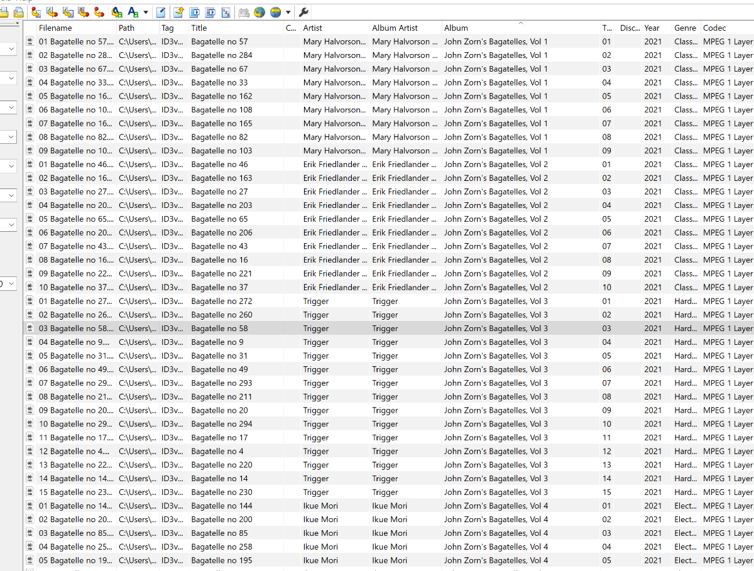754x571 pixels.
Task: Open Extended Tags editor icon
Action: tap(161, 12)
